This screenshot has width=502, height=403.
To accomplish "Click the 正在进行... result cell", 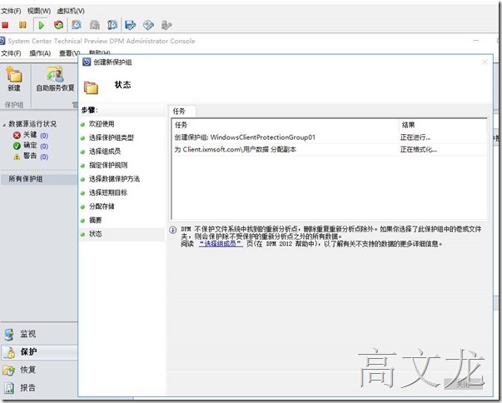I will coord(415,137).
